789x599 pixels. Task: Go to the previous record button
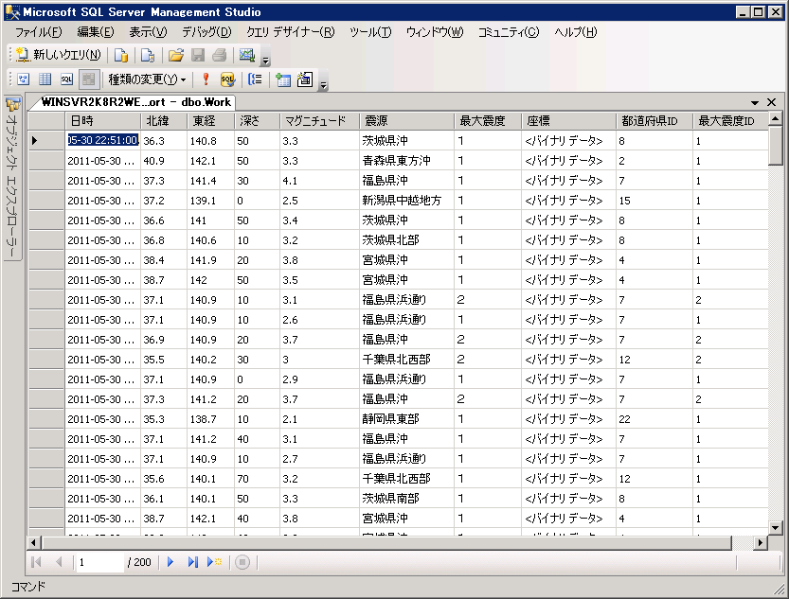59,562
